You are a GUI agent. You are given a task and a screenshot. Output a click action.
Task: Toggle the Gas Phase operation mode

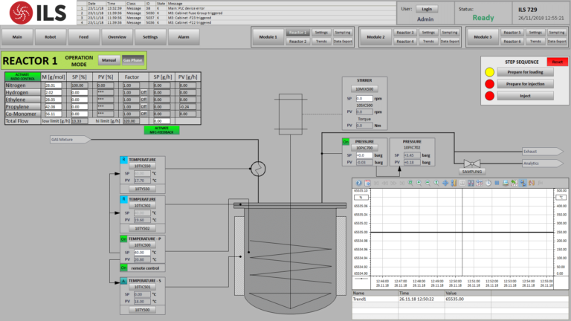(132, 61)
